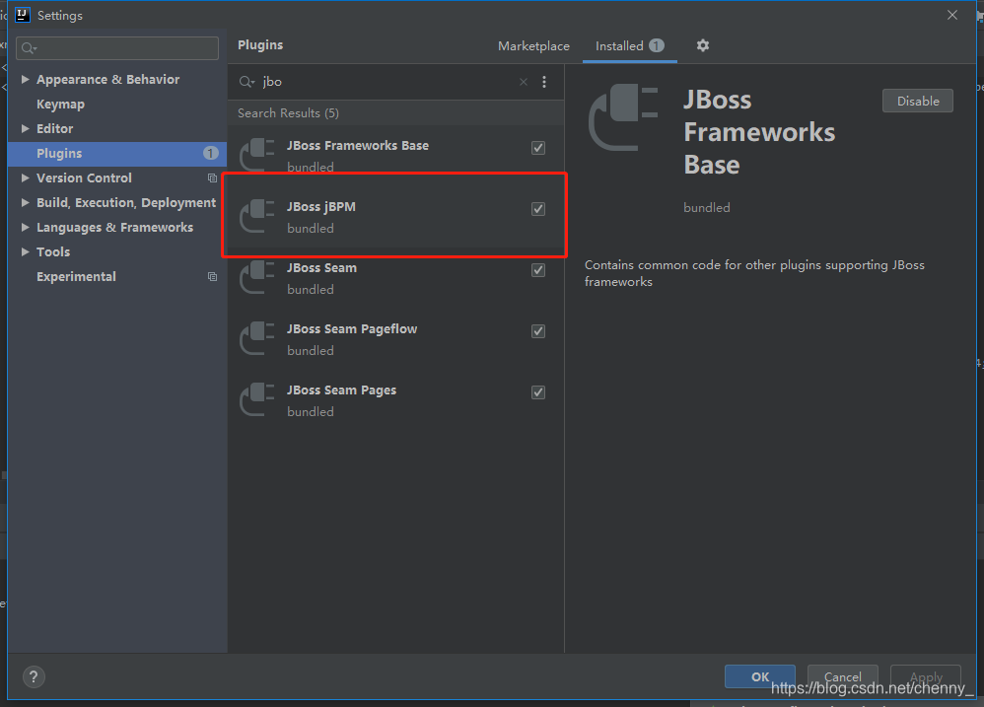The width and height of the screenshot is (984, 707).
Task: Focus the settings search field
Action: [118, 48]
